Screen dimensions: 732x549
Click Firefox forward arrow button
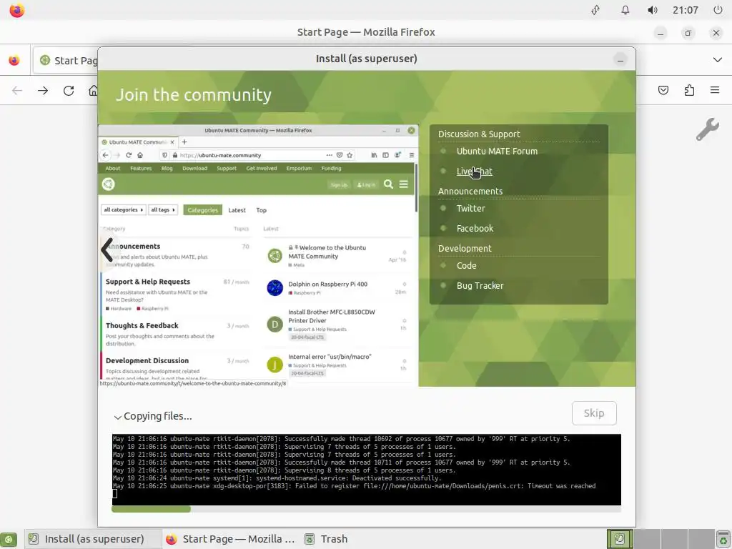pos(43,90)
